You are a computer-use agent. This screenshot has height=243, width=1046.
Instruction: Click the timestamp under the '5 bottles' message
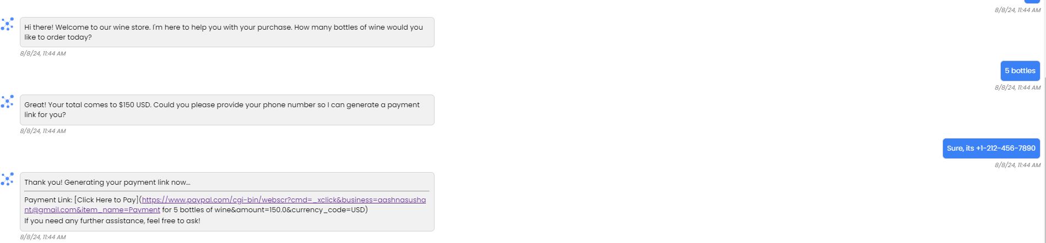pyautogui.click(x=1017, y=87)
